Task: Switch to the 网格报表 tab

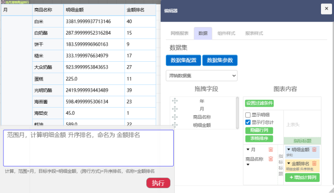Action: pyautogui.click(x=180, y=33)
